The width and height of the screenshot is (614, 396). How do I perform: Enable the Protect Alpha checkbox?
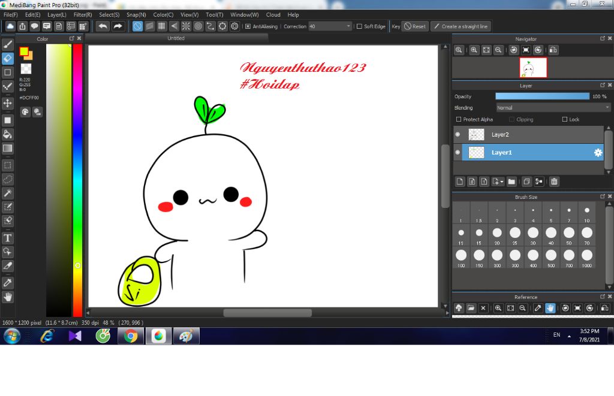coord(459,120)
